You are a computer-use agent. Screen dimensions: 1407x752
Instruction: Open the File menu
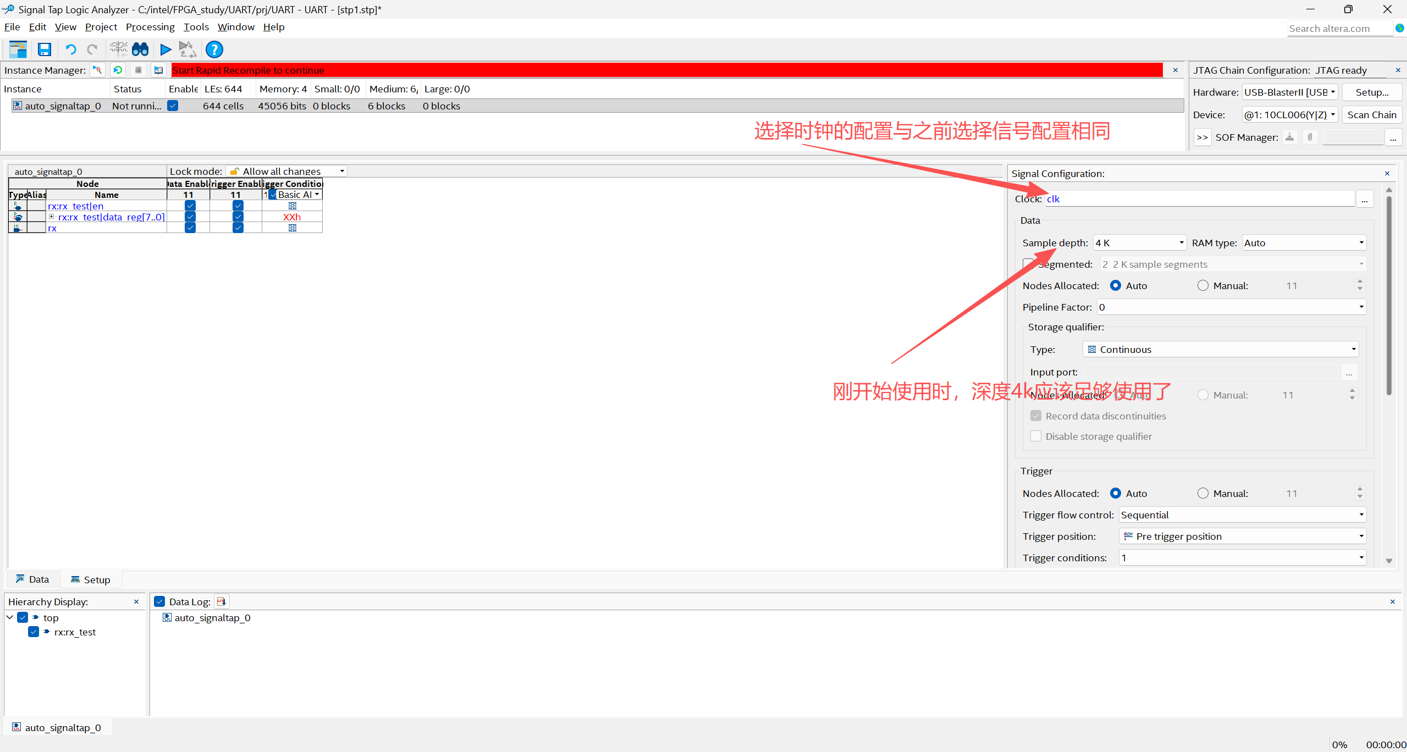12,27
